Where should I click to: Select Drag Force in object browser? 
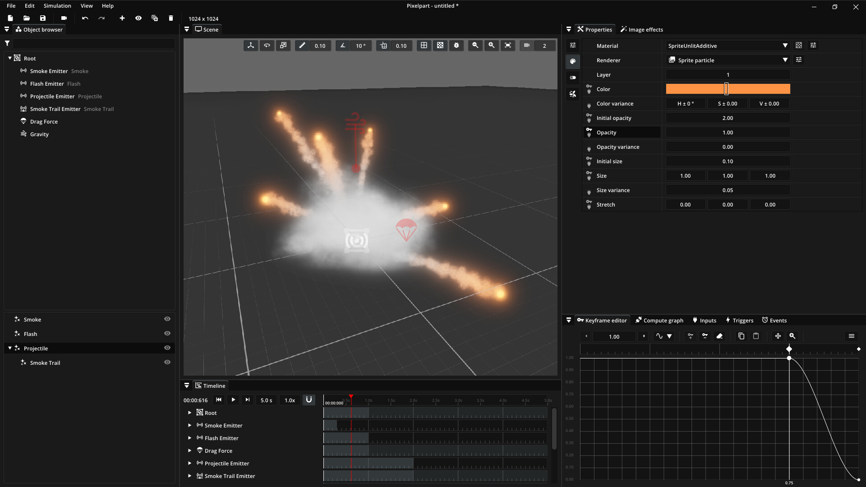(x=44, y=122)
